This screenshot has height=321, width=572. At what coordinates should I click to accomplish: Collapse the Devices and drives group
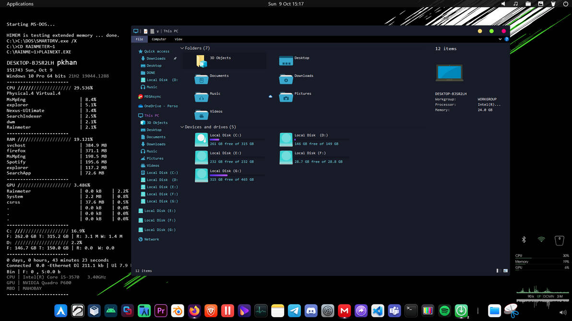coord(182,127)
